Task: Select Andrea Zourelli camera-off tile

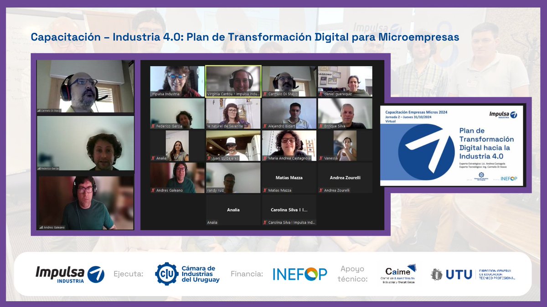Action: click(345, 178)
